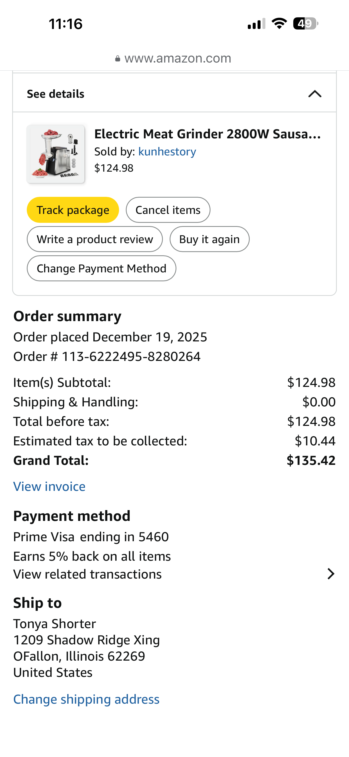Screen dimensions: 349x757
Task: Tap the lock icon beside the URL
Action: click(117, 59)
